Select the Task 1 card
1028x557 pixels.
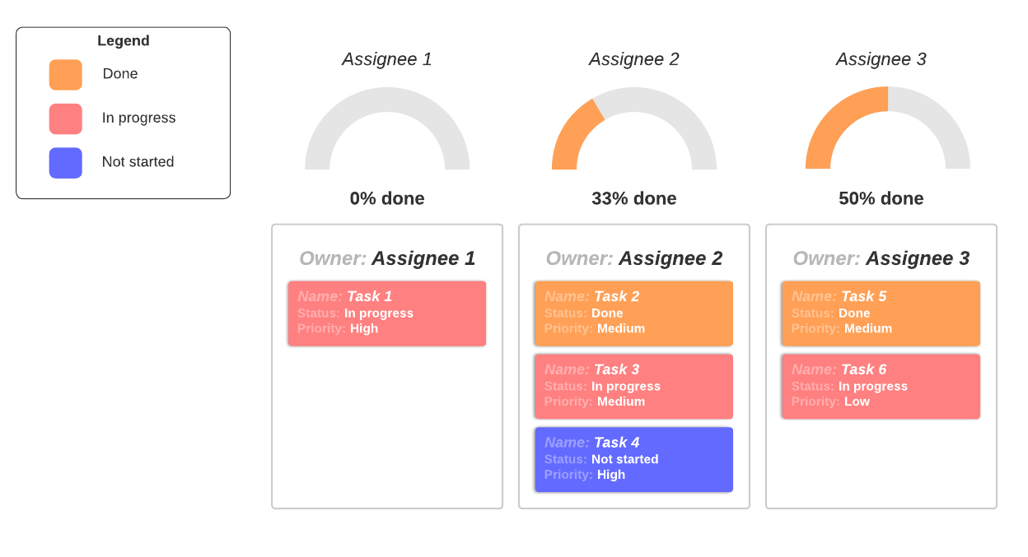[x=386, y=313]
